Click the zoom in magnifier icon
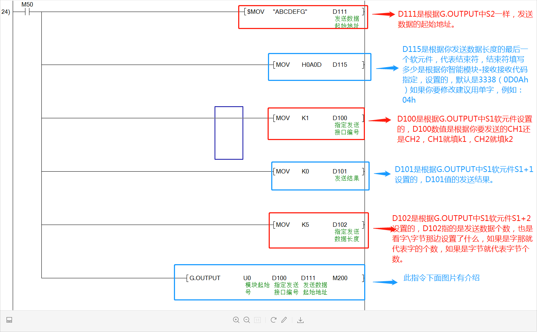The height and width of the screenshot is (332, 537). (236, 320)
